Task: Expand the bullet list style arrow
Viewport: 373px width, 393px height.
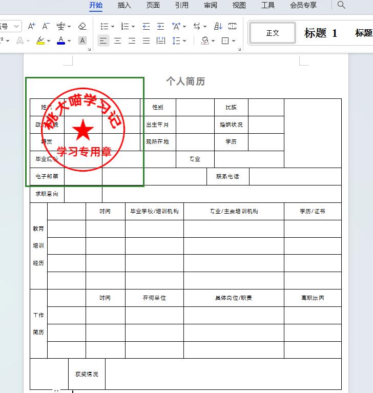Action: click(113, 26)
